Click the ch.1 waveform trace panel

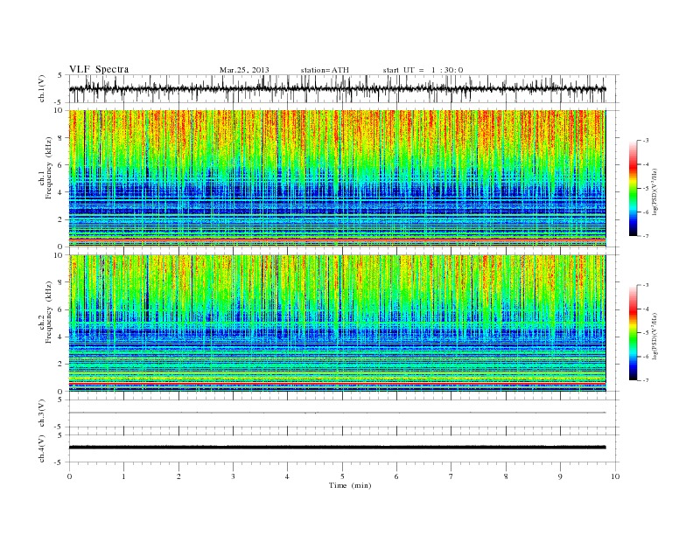(344, 88)
